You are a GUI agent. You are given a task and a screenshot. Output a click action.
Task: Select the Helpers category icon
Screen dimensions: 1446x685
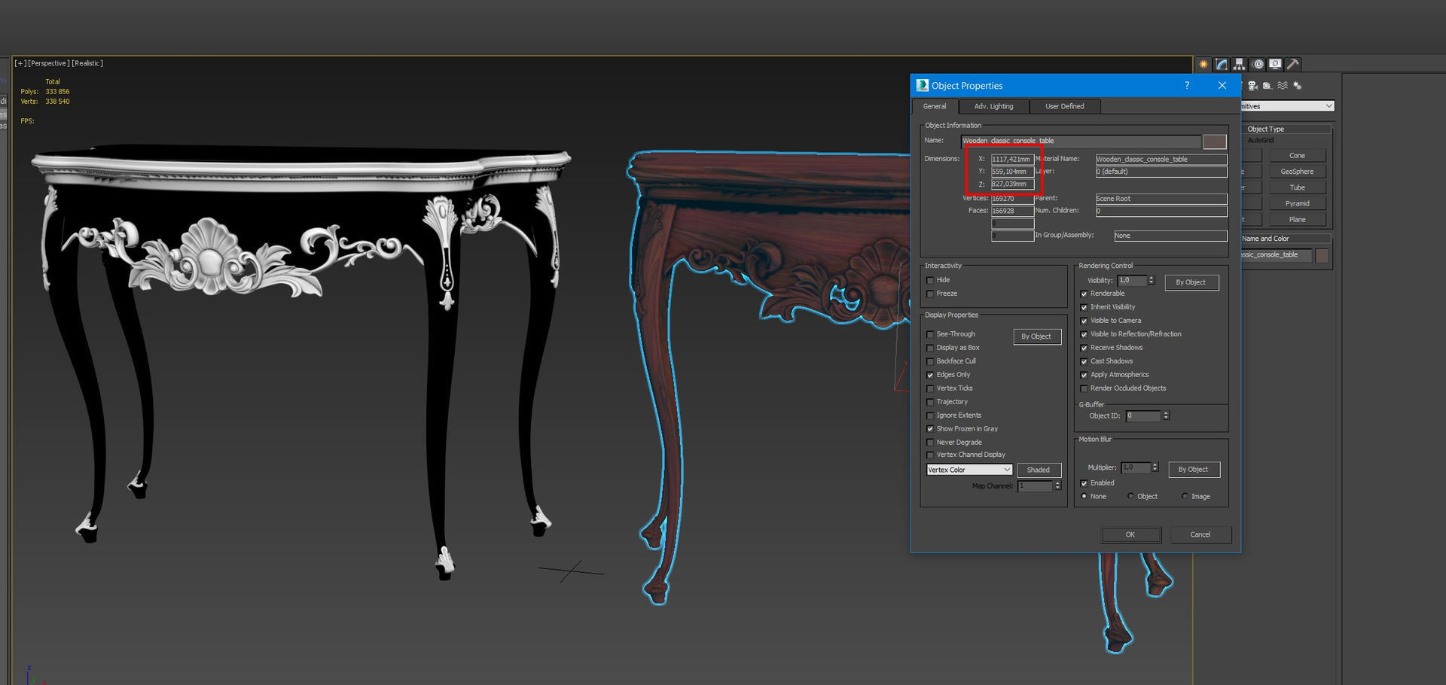click(1268, 86)
